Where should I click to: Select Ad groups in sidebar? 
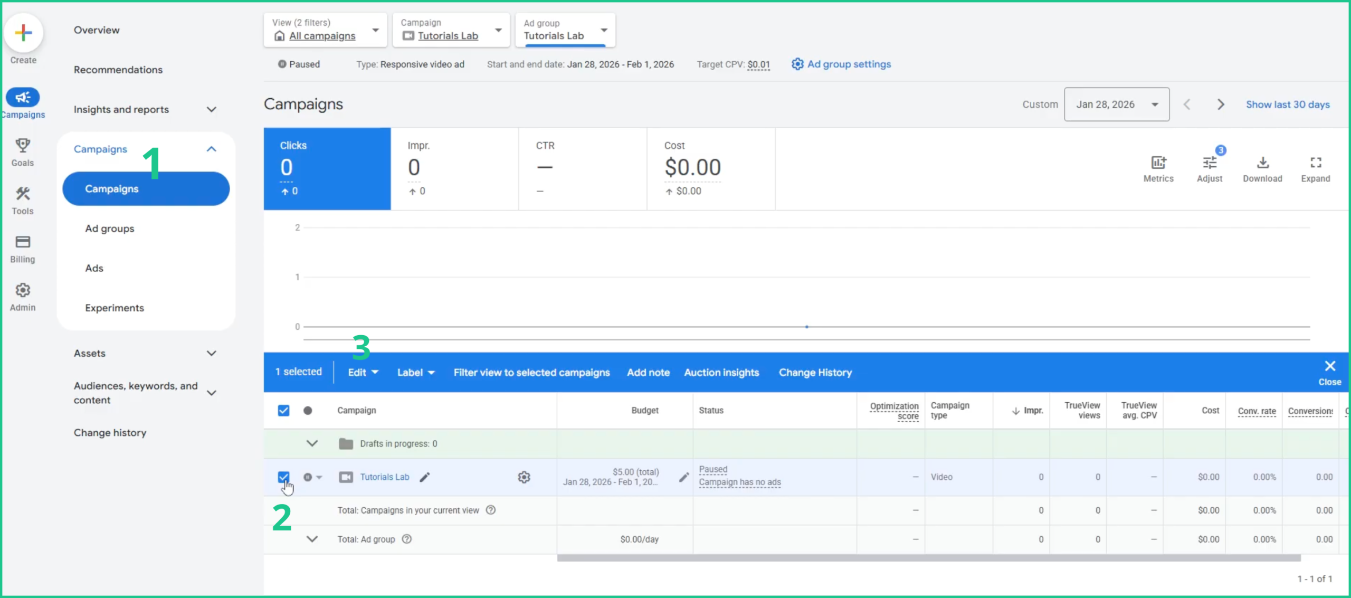pyautogui.click(x=110, y=229)
